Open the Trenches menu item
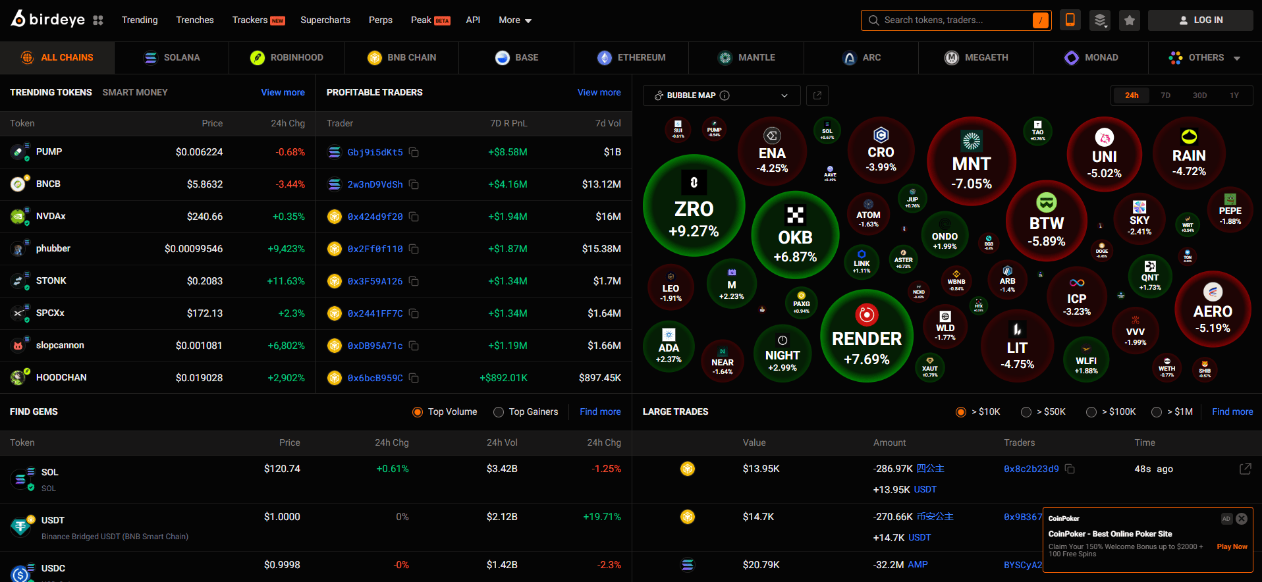Image resolution: width=1262 pixels, height=582 pixels. tap(195, 20)
